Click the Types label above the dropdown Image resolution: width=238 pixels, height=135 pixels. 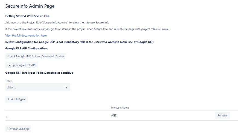pyautogui.click(x=8, y=81)
